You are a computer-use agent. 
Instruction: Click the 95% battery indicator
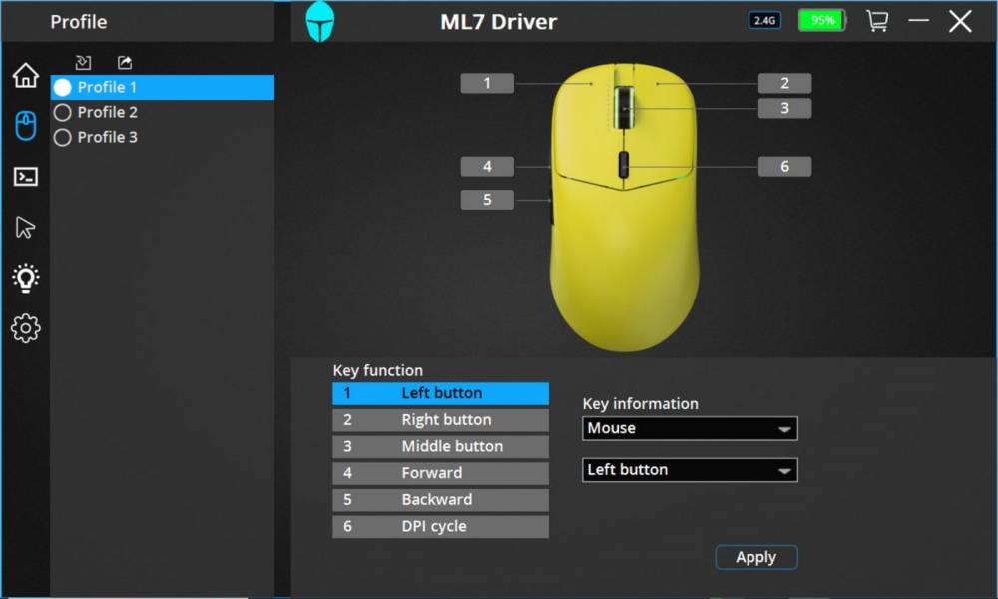pos(822,20)
